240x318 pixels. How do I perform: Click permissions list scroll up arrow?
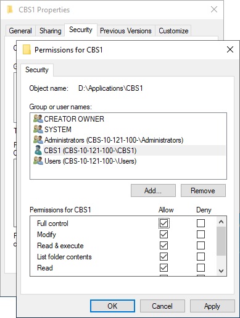221,222
